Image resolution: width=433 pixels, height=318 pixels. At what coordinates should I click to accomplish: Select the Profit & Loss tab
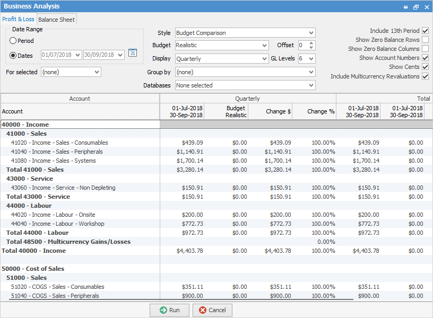click(19, 20)
